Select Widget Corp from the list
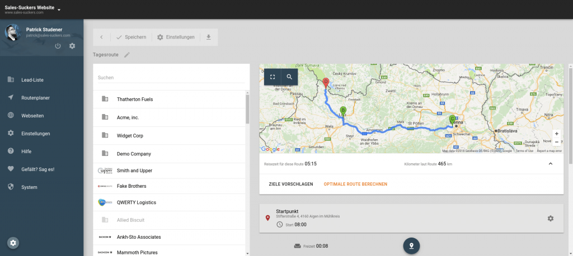The width and height of the screenshot is (573, 256). coord(170,135)
